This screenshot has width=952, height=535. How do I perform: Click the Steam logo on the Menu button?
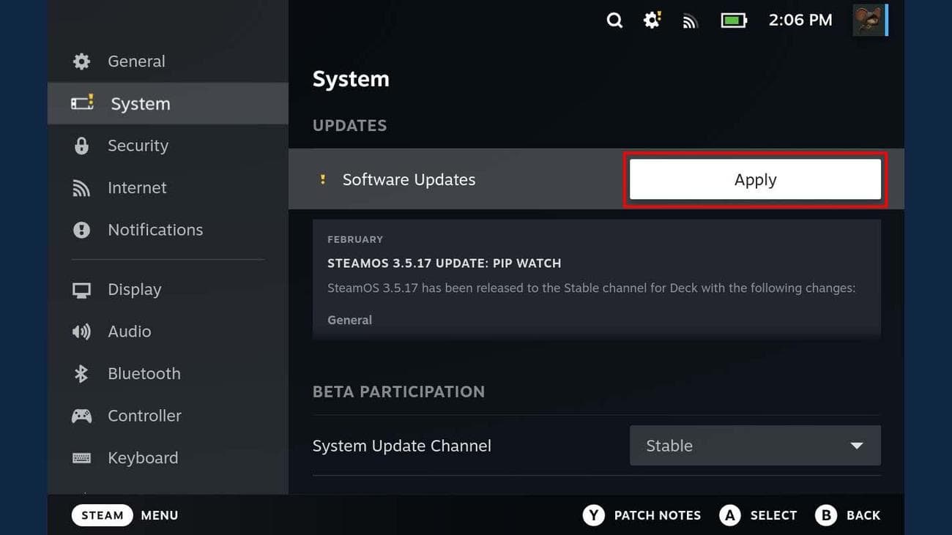pos(102,515)
